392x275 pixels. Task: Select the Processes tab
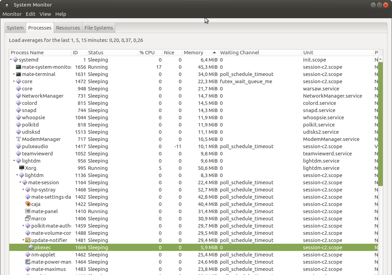(x=40, y=28)
